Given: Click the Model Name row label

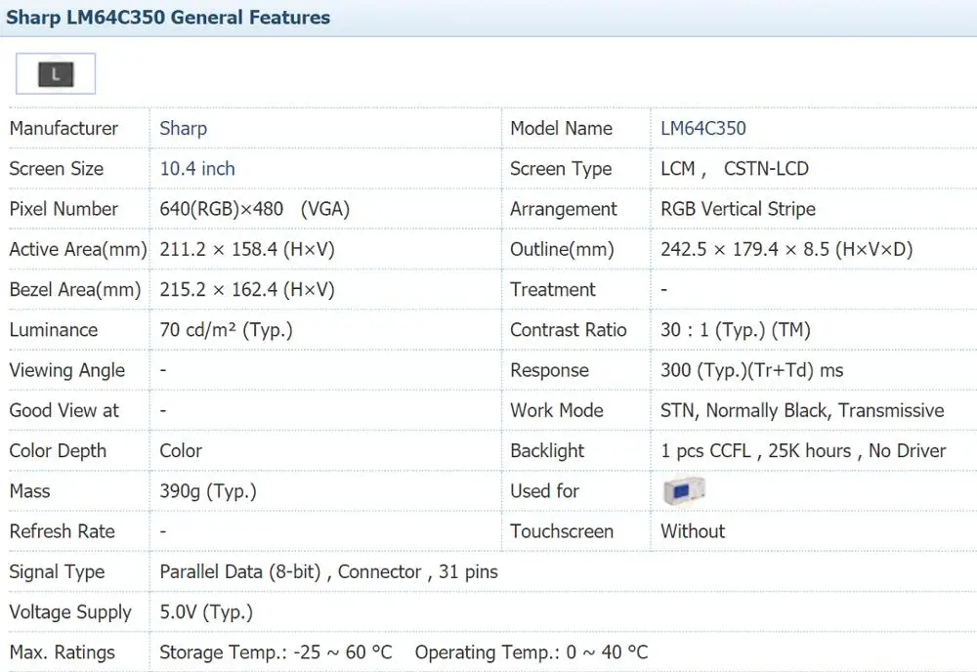Looking at the screenshot, I should pyautogui.click(x=561, y=128).
